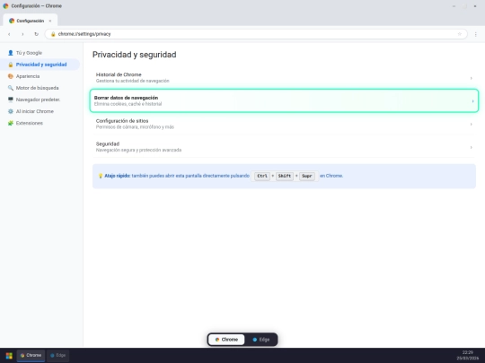Screen dimensions: 485x363
Task: Click the Chrome logo in title bar
Action: coord(5,6)
